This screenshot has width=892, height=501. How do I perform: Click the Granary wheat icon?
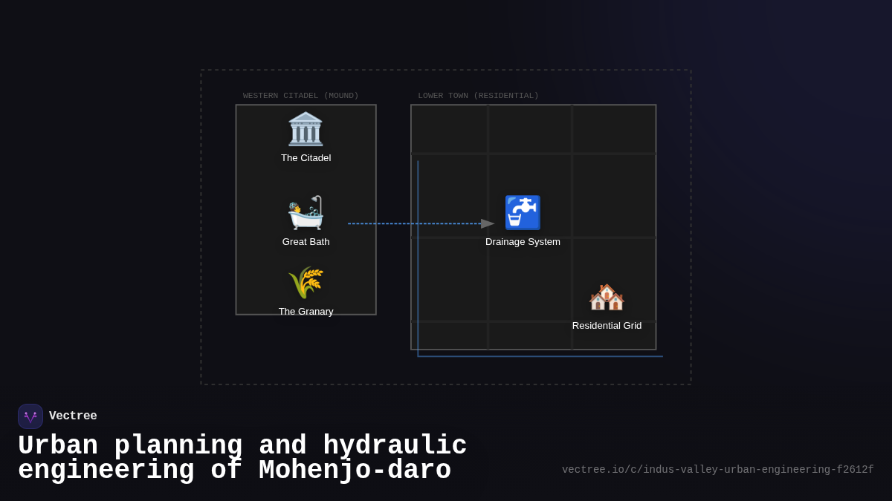pos(306,283)
